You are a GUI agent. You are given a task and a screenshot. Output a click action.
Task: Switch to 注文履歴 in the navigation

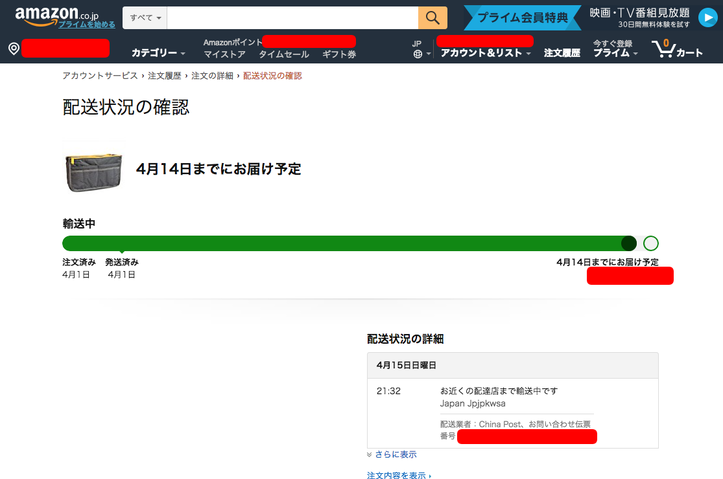point(562,52)
